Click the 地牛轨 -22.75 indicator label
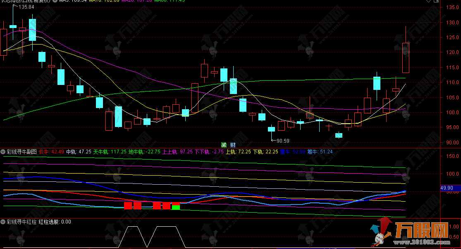461x249 pixels. (x=145, y=152)
